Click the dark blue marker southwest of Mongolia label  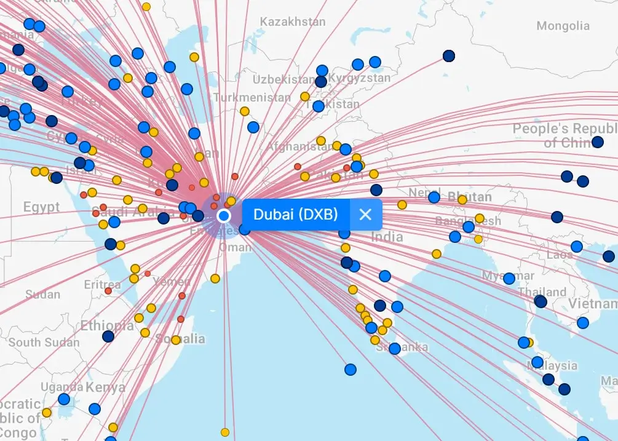click(449, 56)
